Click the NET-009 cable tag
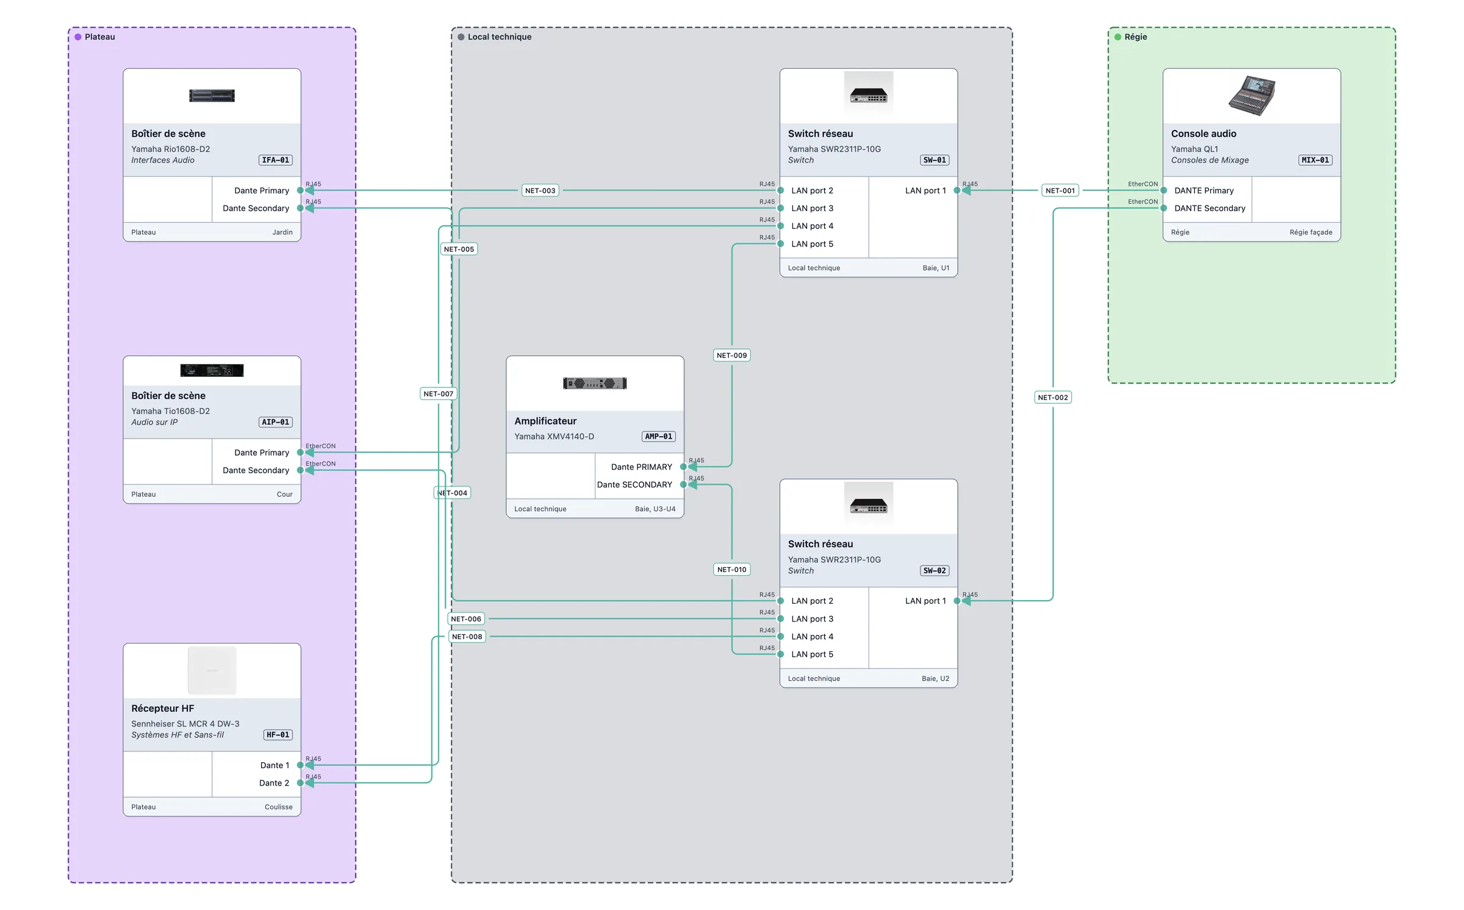Viewport: 1464px width, 910px height. [x=731, y=355]
